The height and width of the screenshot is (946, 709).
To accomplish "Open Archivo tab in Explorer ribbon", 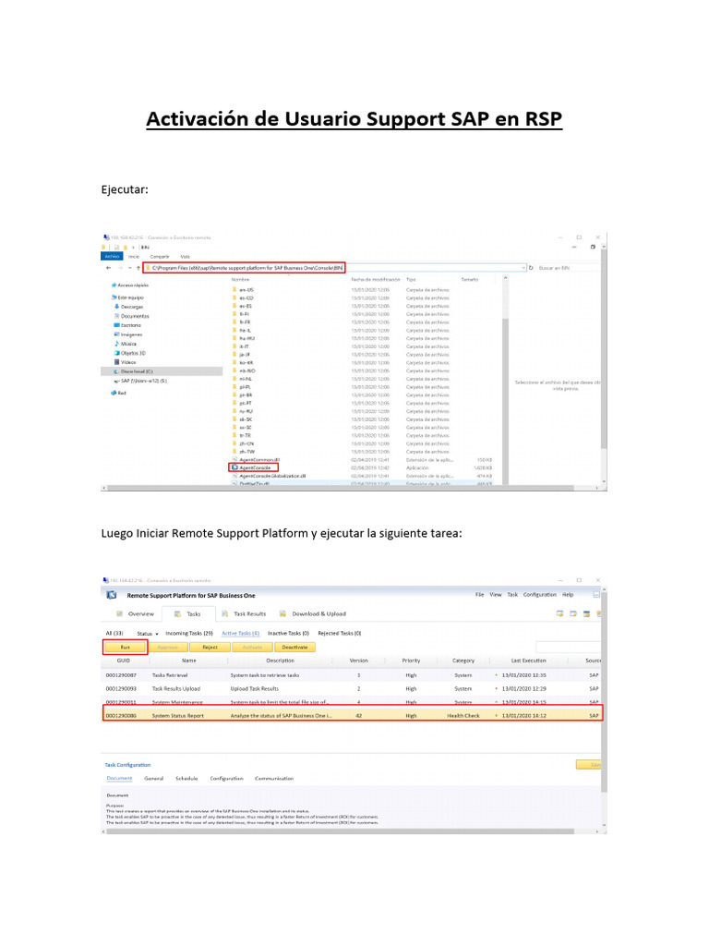I will pyautogui.click(x=112, y=257).
